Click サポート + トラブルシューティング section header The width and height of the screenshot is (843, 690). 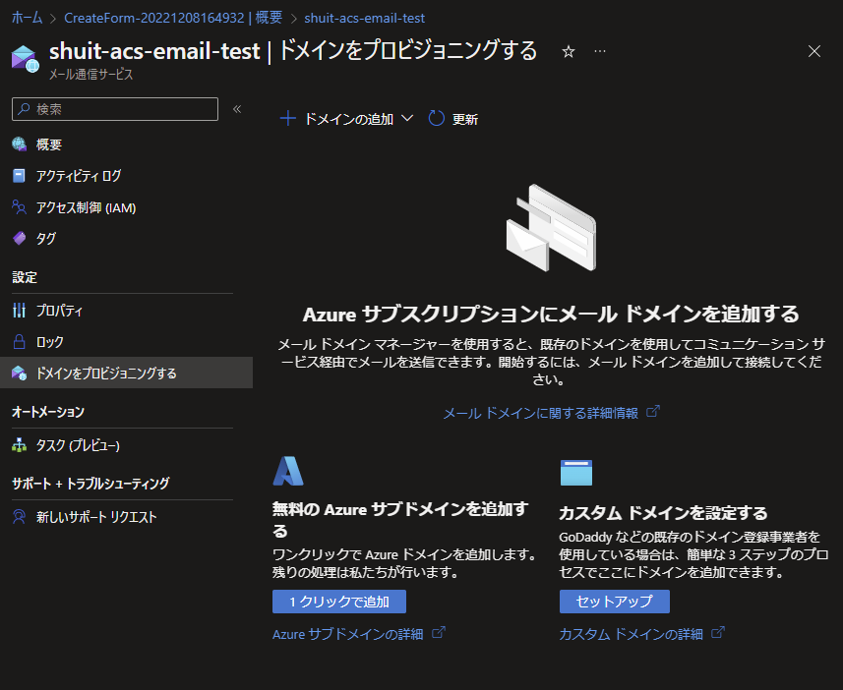(x=90, y=484)
